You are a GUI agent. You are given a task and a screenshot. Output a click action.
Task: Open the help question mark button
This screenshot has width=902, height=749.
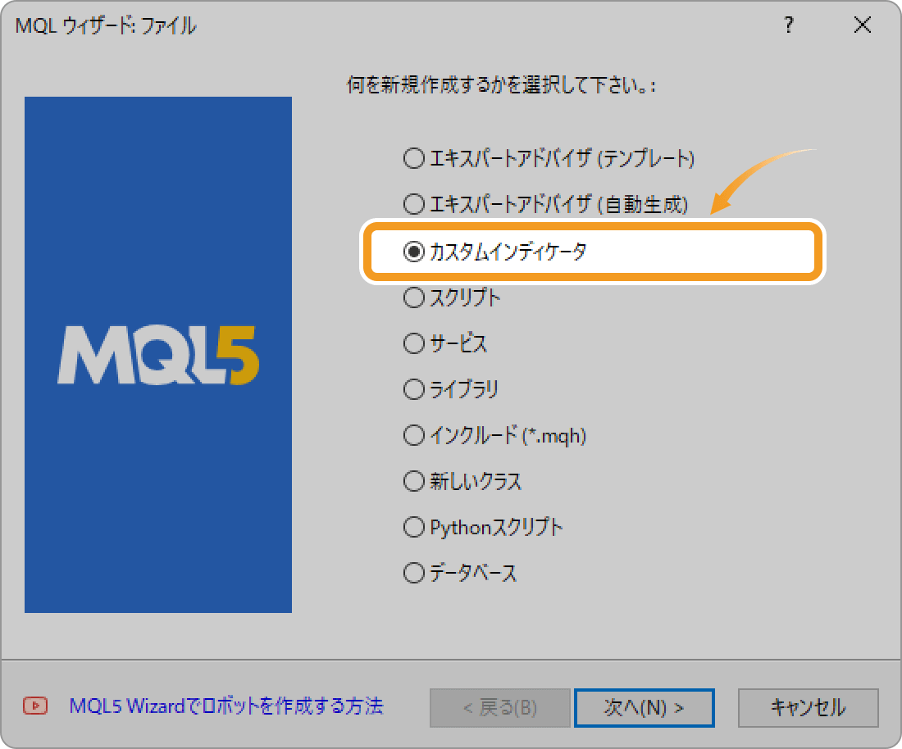pos(789,25)
